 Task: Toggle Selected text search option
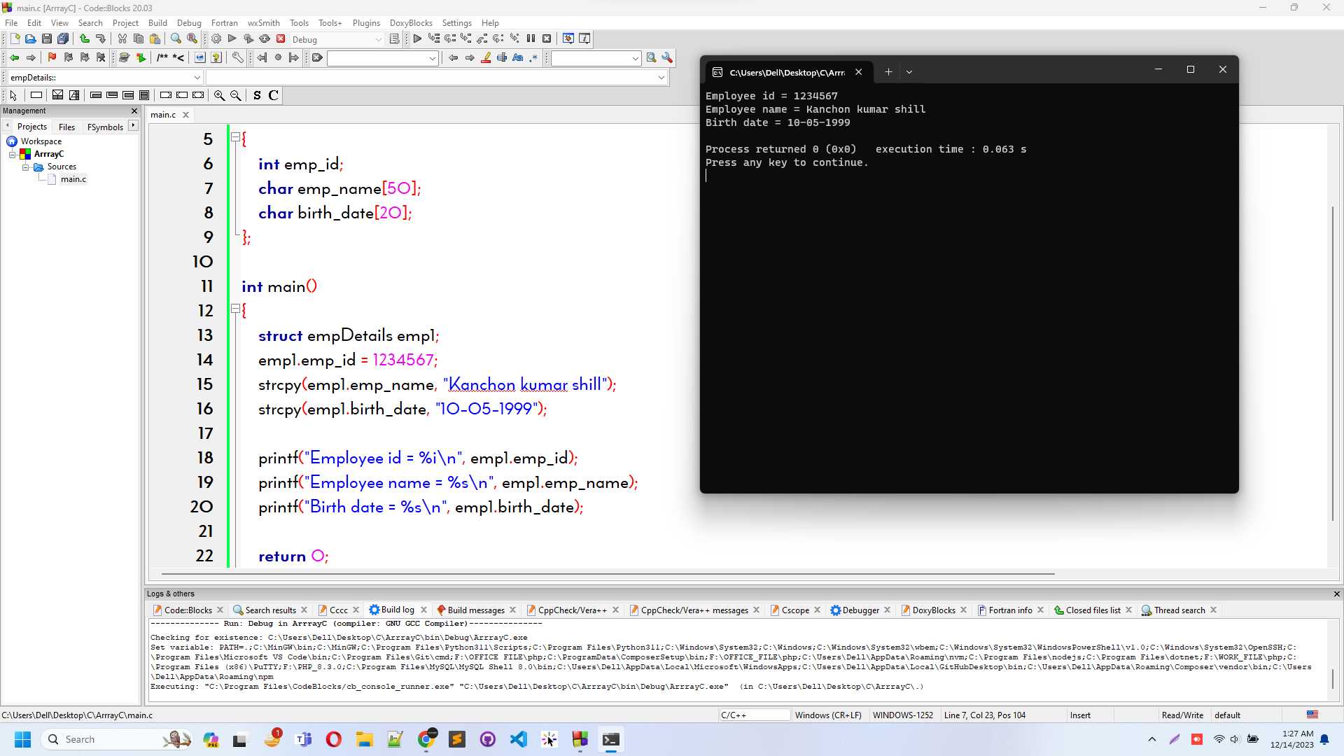tap(502, 58)
